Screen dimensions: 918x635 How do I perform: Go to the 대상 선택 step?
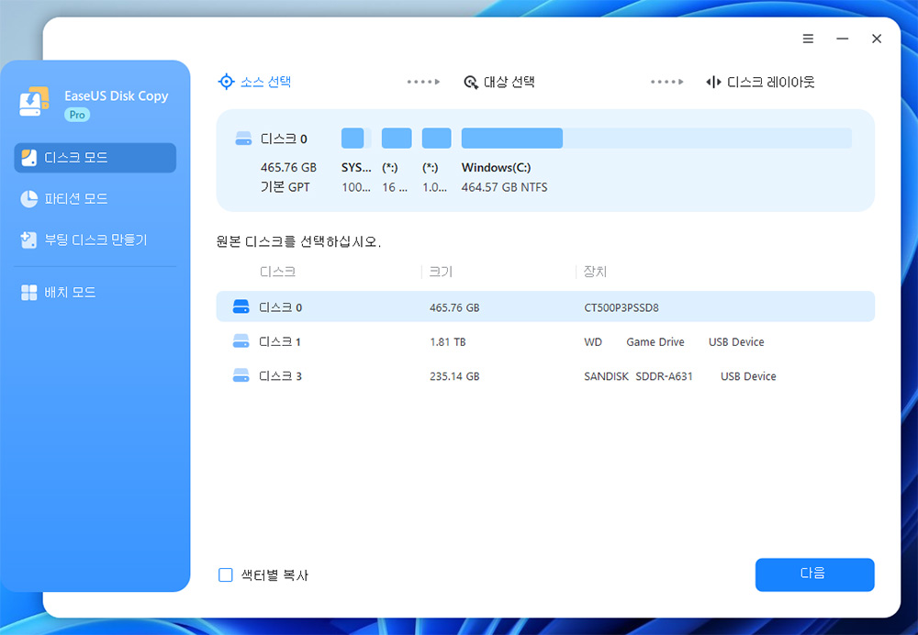click(x=499, y=82)
